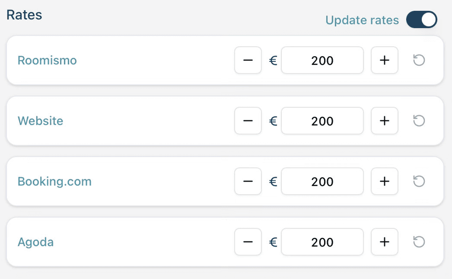Decrease the Roomismo rate with minus
This screenshot has height=279, width=452.
[x=248, y=60]
